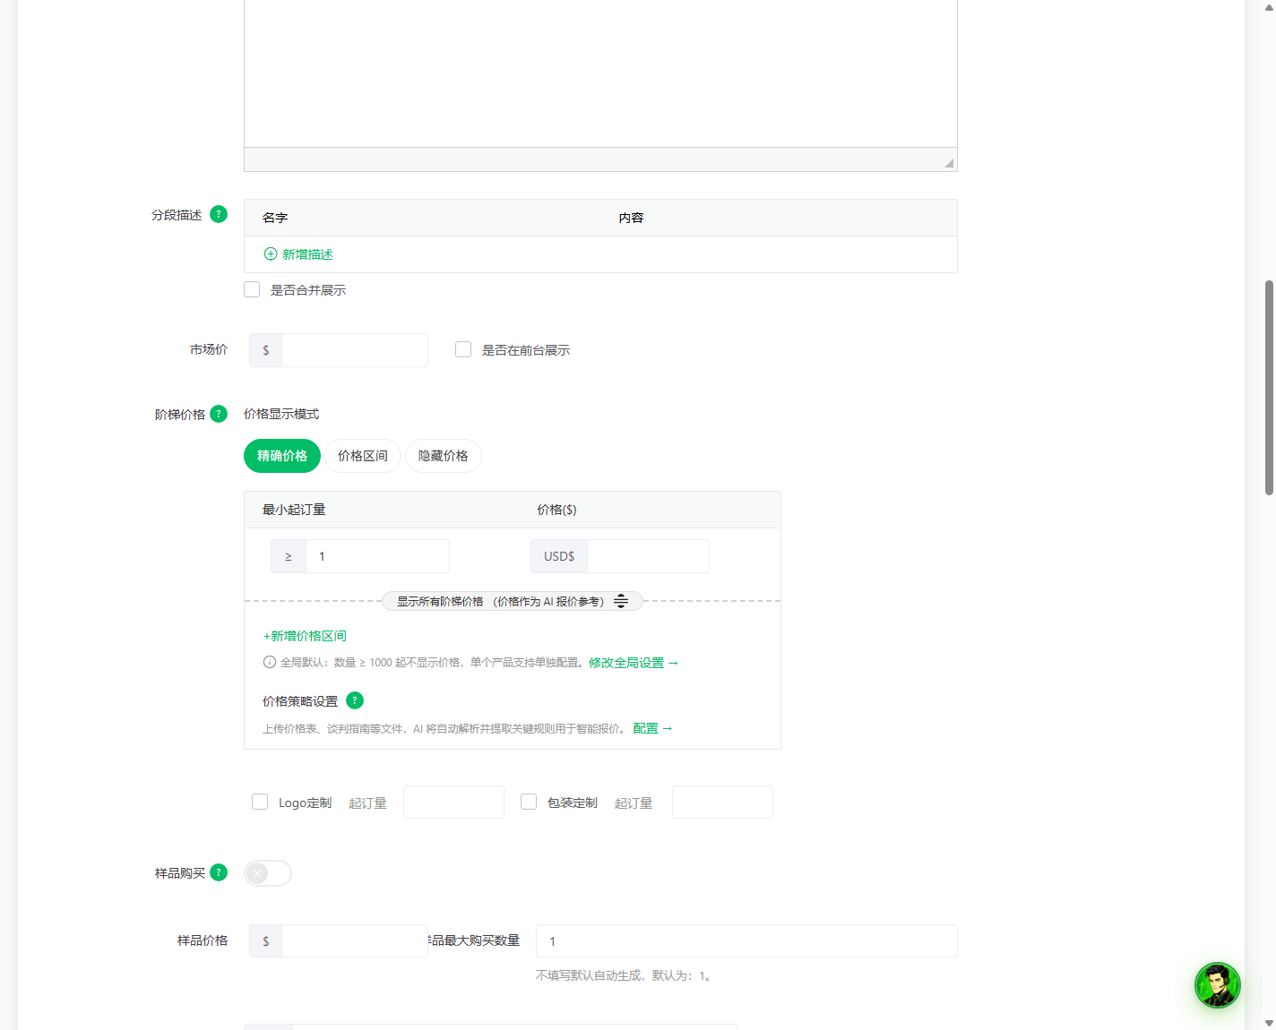Click the Logo定制 起订量 input

(453, 803)
